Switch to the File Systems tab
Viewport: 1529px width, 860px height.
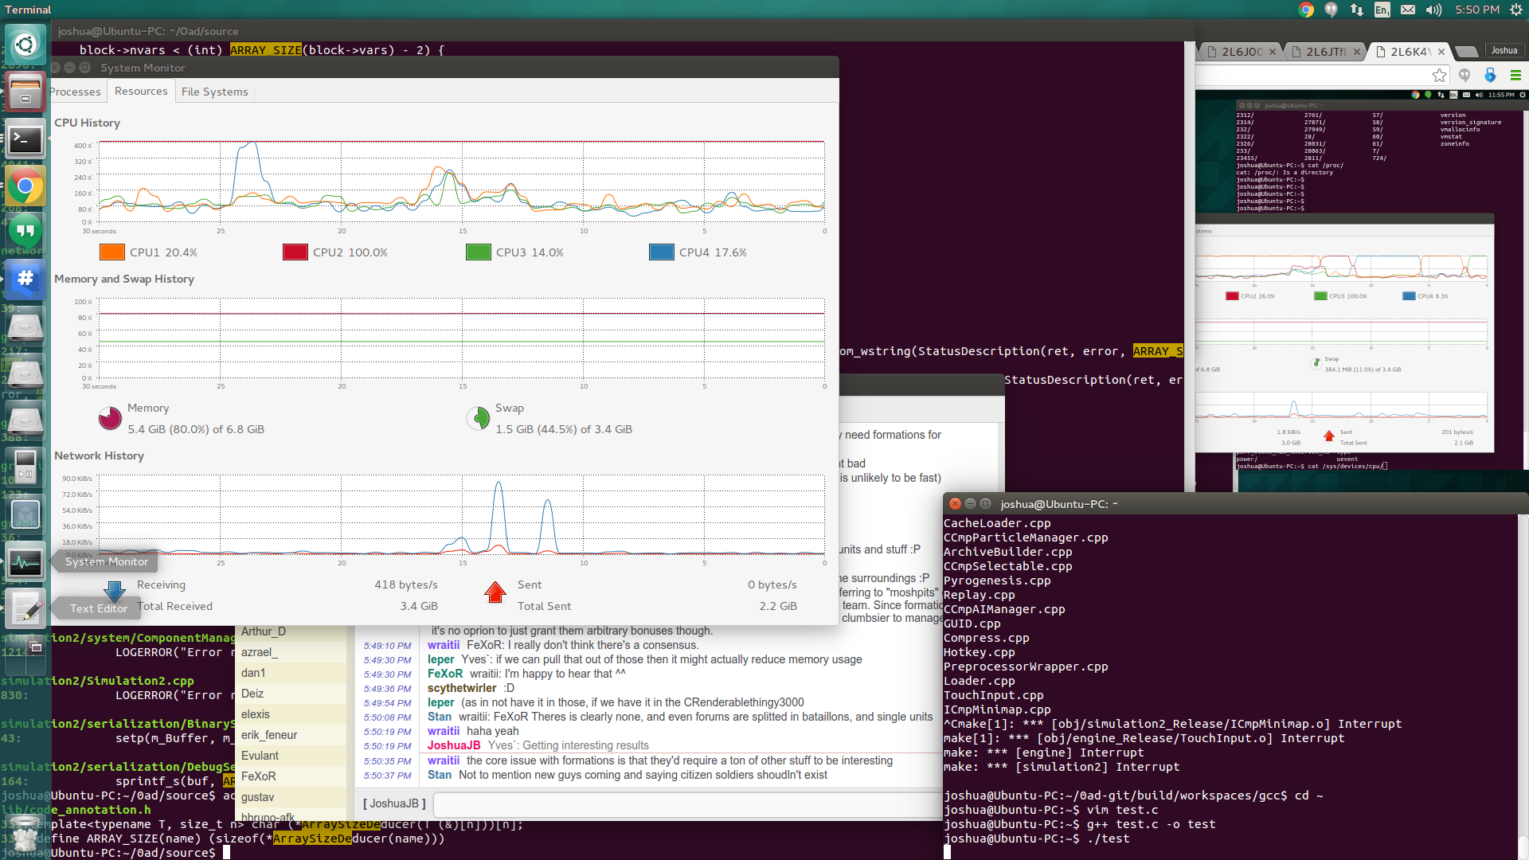point(215,92)
